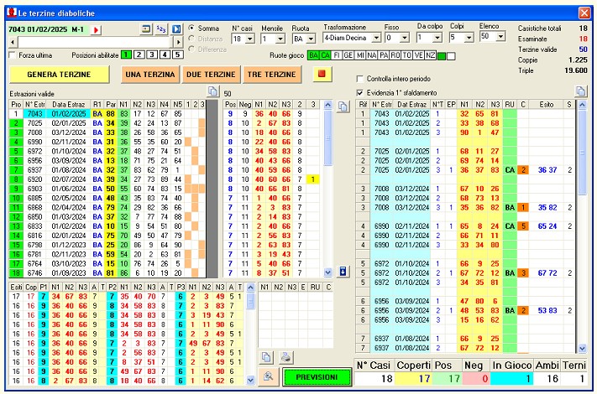Check the Controlla intero periodo option
597x394 pixels.
point(360,79)
